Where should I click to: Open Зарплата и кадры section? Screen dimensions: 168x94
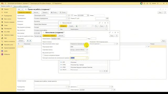pos(9,35)
